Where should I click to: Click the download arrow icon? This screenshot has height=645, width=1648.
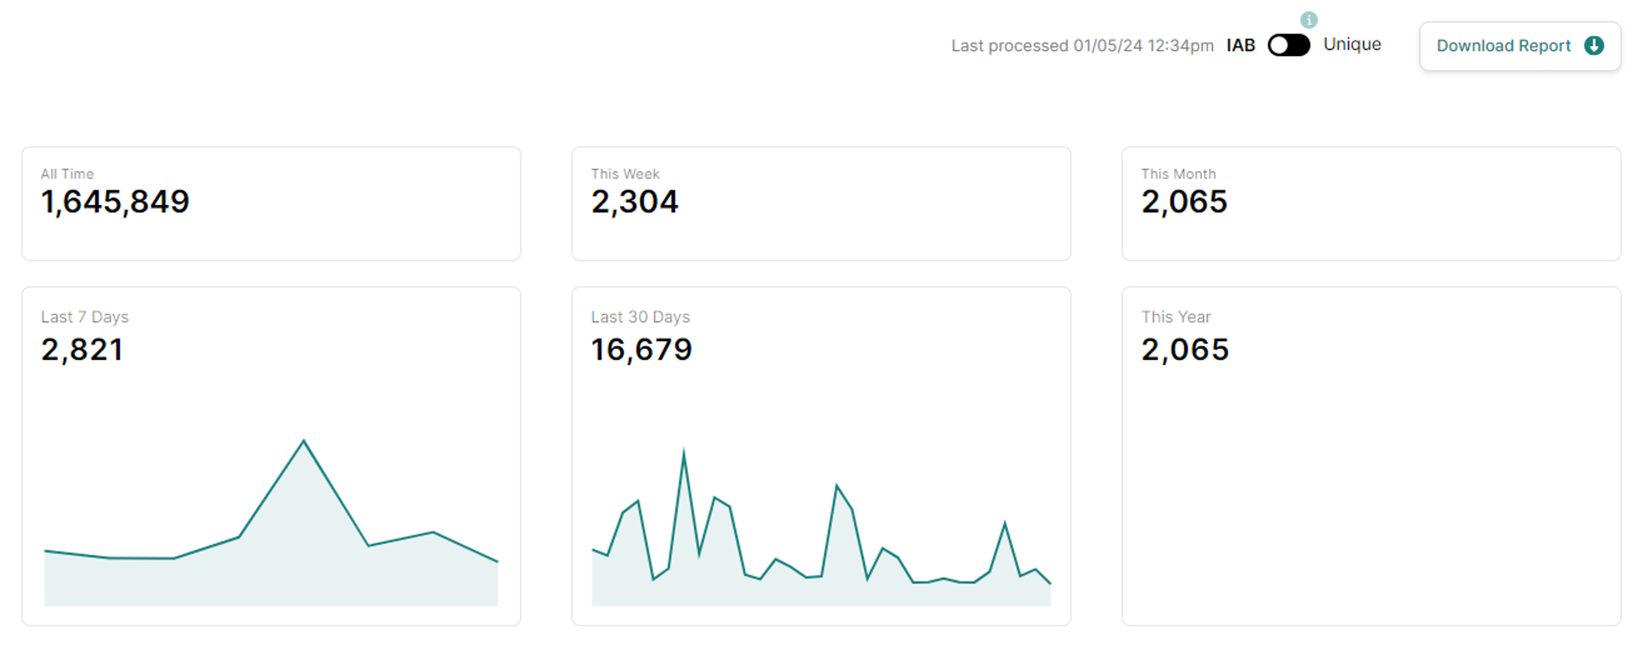pyautogui.click(x=1594, y=45)
